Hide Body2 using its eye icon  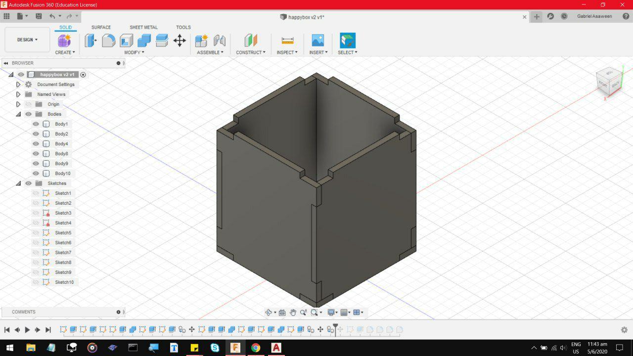[x=36, y=134]
